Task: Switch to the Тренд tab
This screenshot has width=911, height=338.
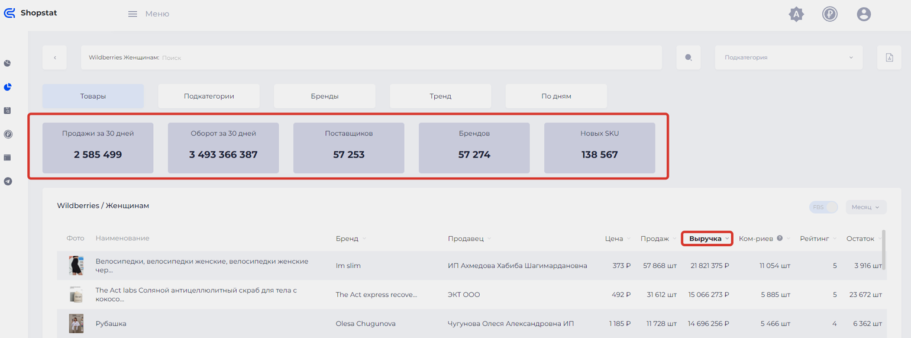Action: [x=441, y=96]
